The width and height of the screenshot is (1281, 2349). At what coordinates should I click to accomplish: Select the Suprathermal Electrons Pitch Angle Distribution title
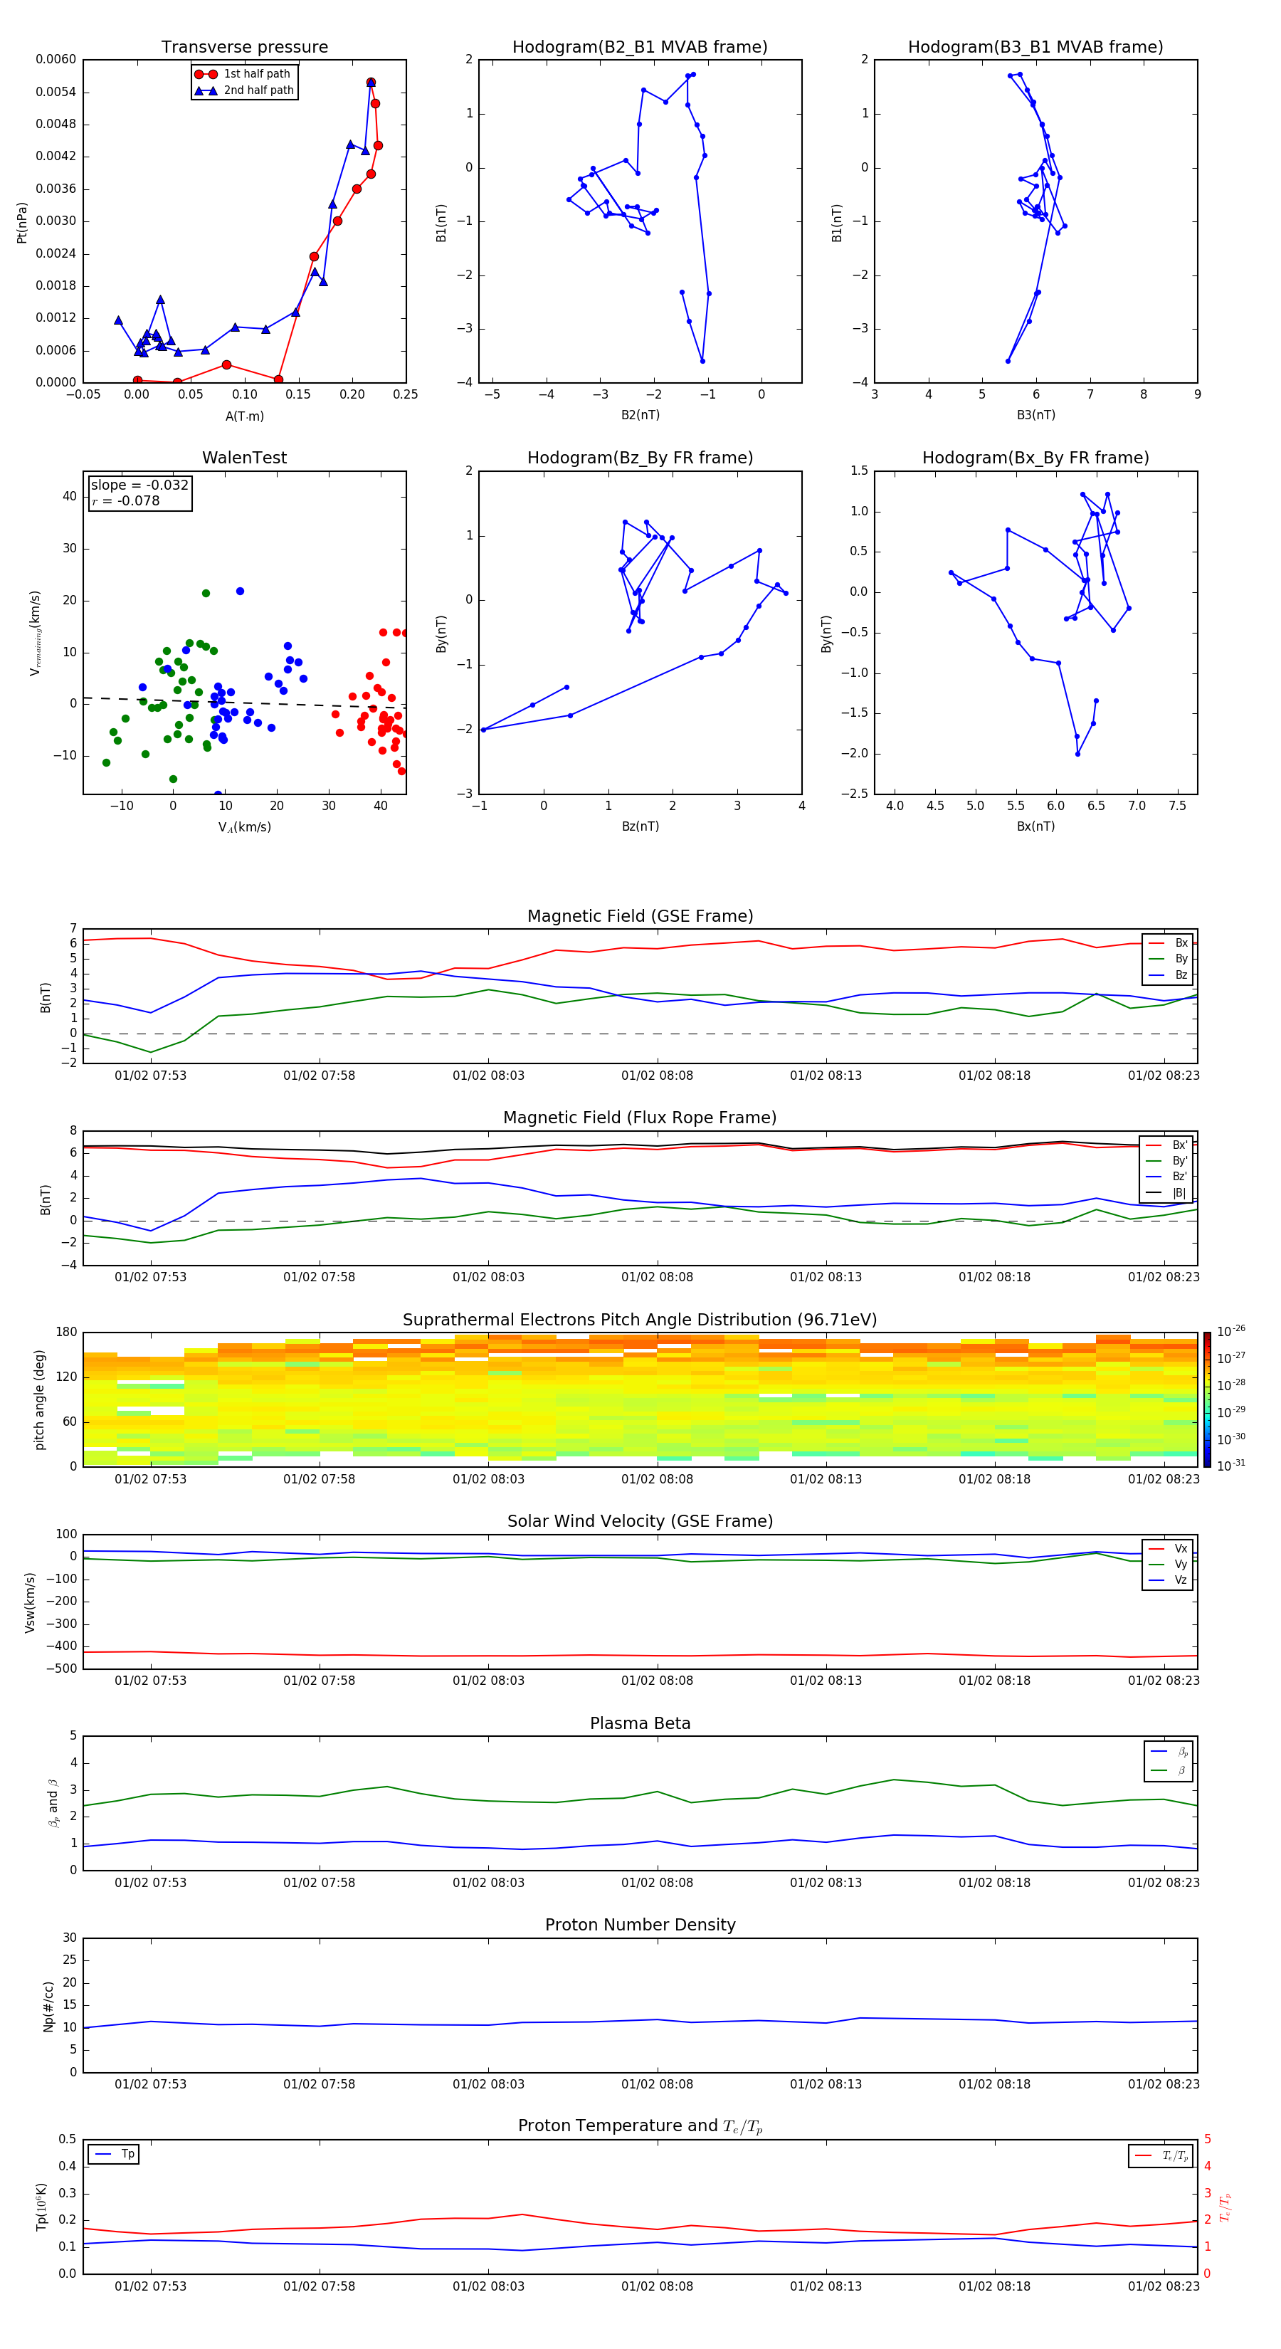pyautogui.click(x=640, y=1320)
